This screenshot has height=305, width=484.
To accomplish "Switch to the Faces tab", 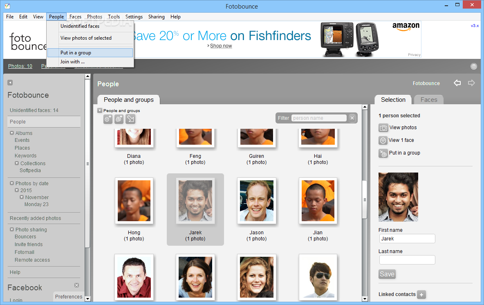I will pyautogui.click(x=429, y=100).
